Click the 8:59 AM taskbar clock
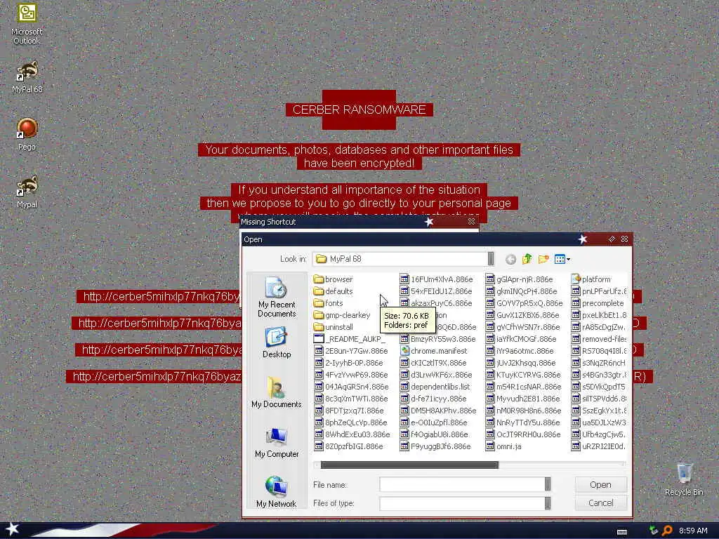This screenshot has width=719, height=539. 693,531
